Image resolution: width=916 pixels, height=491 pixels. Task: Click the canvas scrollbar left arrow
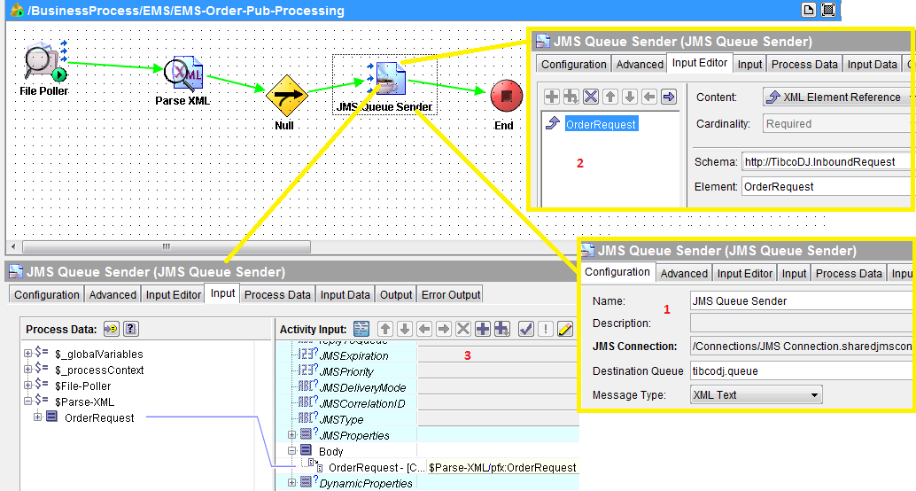[13, 246]
